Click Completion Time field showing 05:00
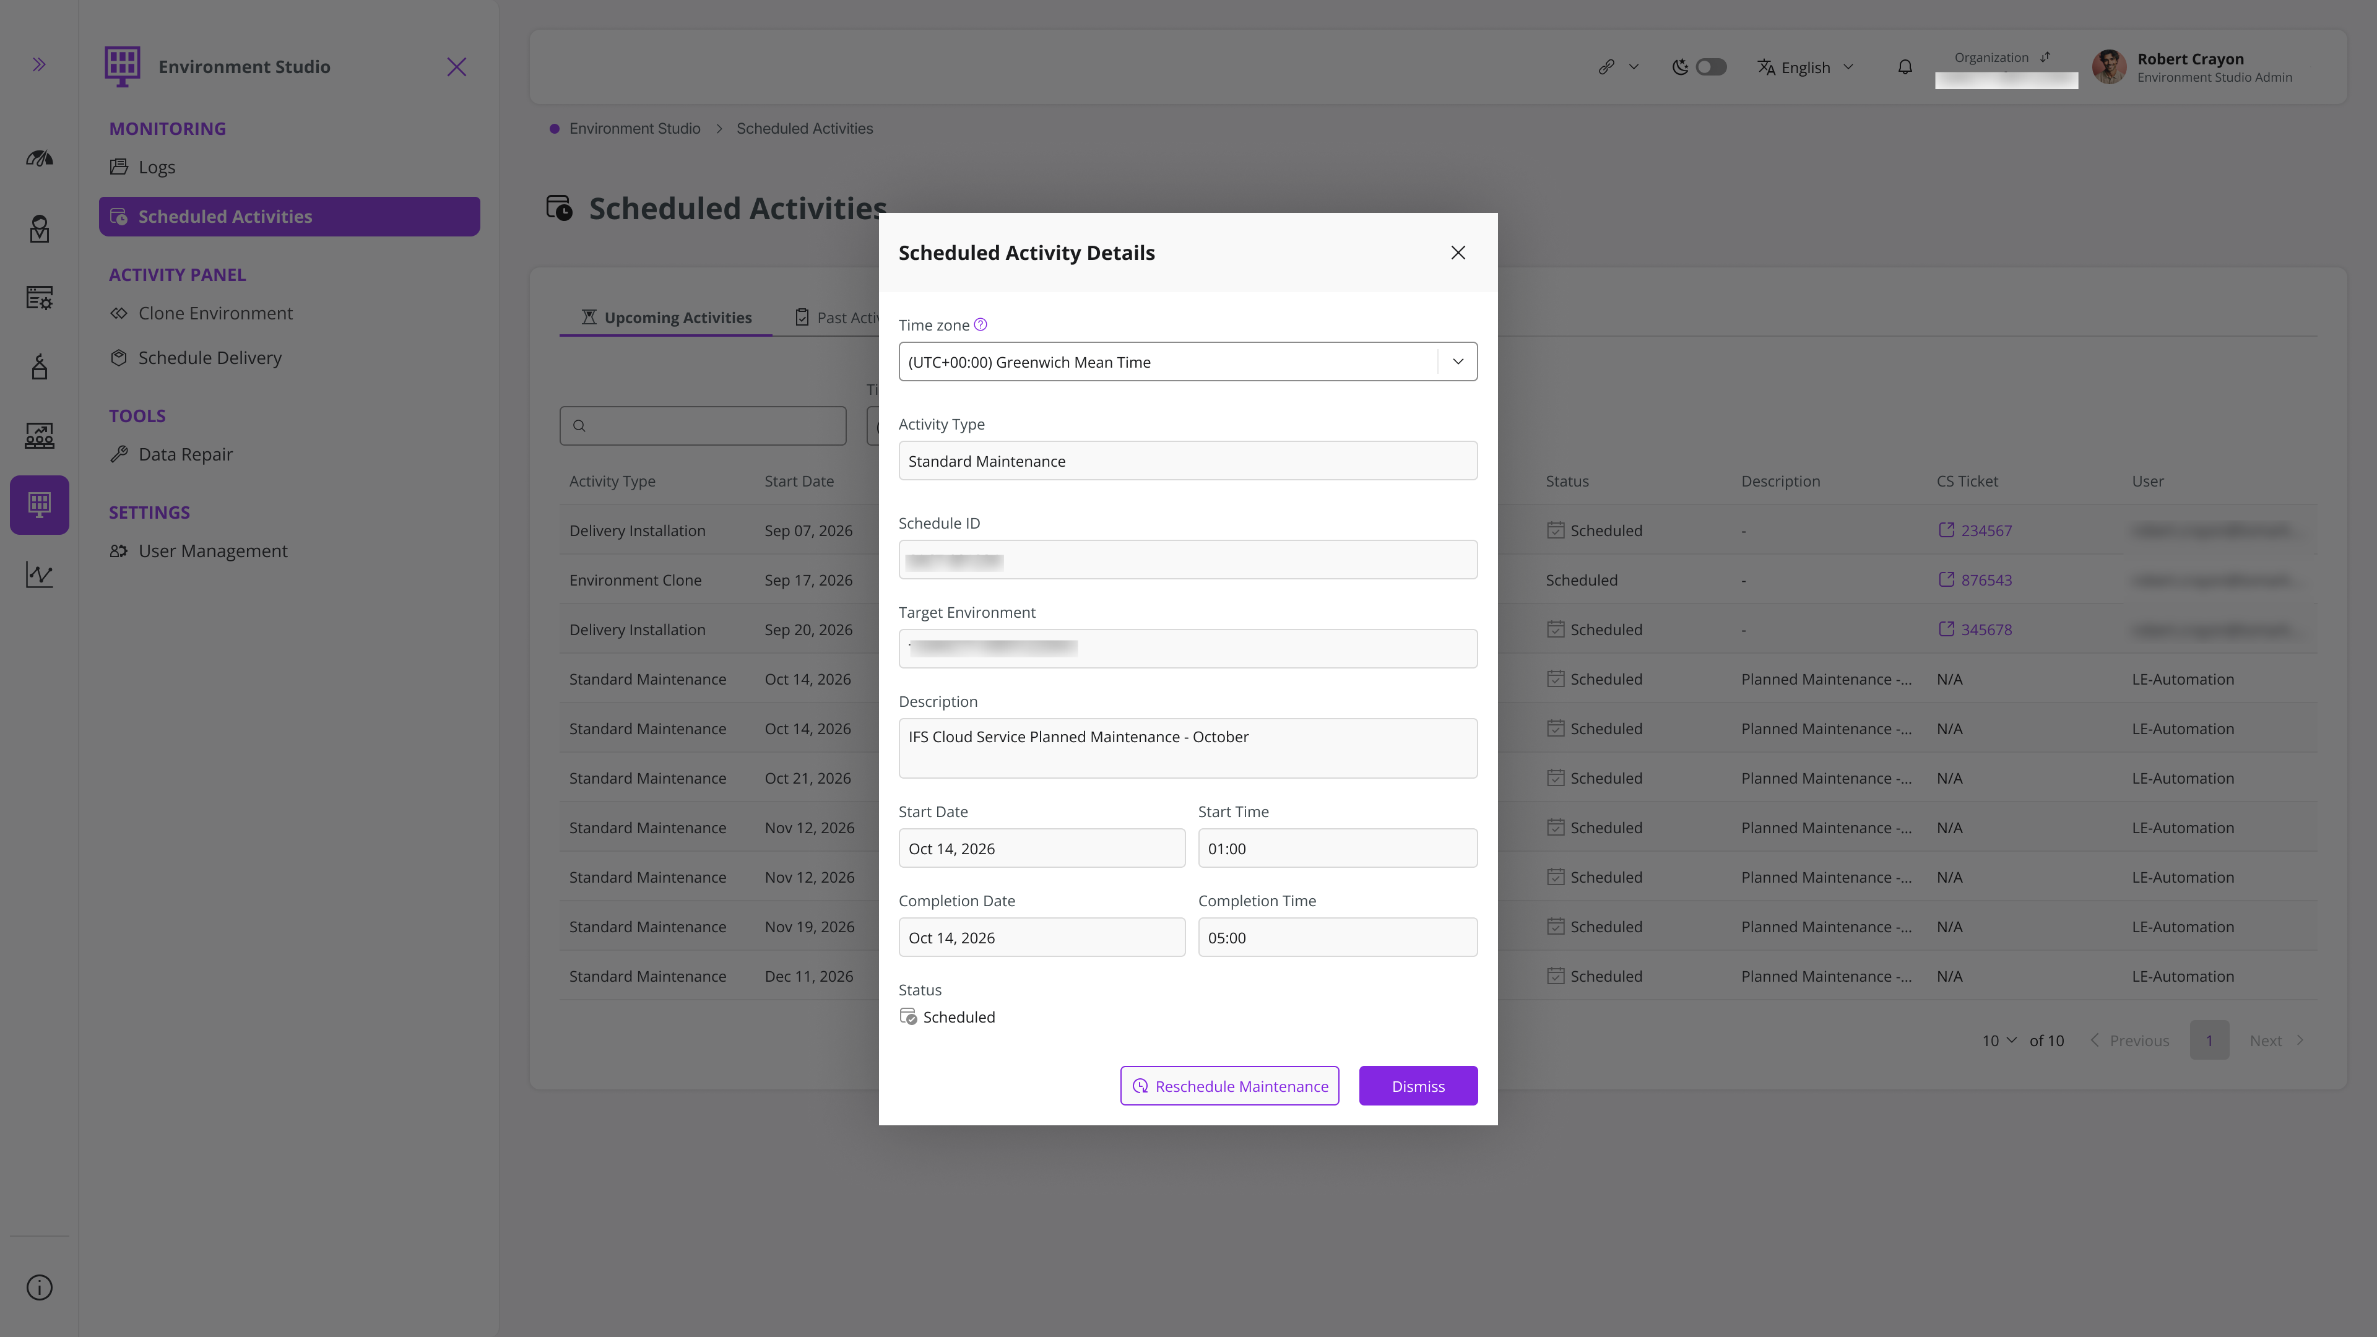This screenshot has height=1337, width=2377. (1338, 938)
